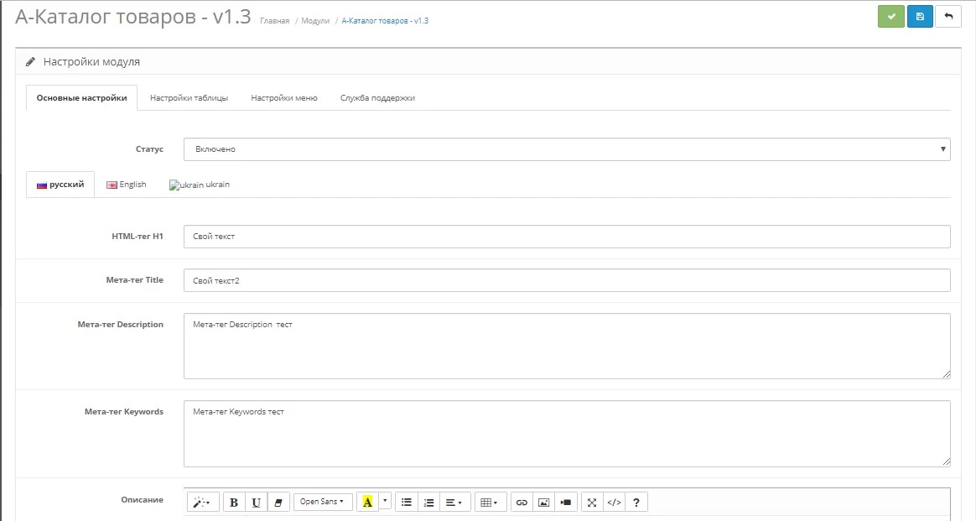
Task: Switch to the English language tab
Action: click(x=127, y=185)
